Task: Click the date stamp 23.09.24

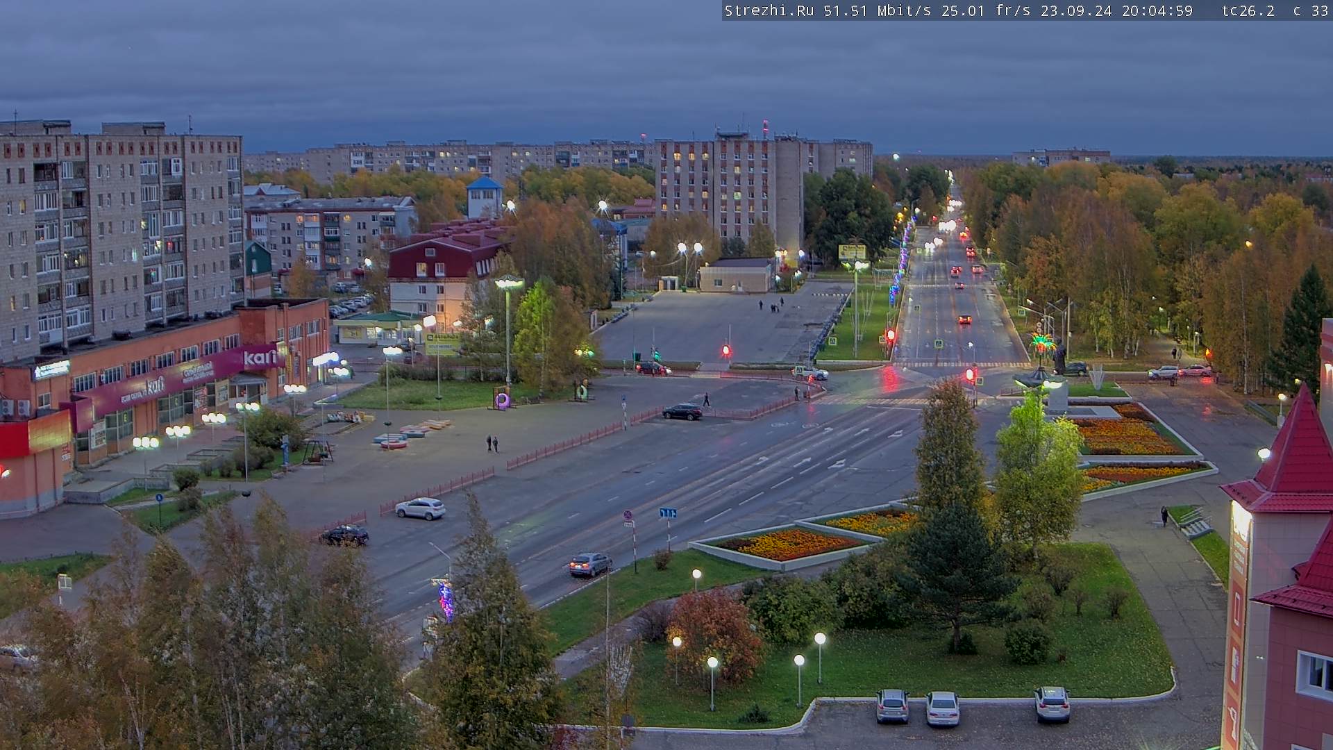Action: [1076, 11]
